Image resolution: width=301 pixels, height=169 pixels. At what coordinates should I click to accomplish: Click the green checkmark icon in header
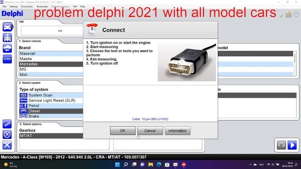[x=282, y=16]
